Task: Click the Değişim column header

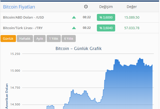Action: [x=106, y=7]
